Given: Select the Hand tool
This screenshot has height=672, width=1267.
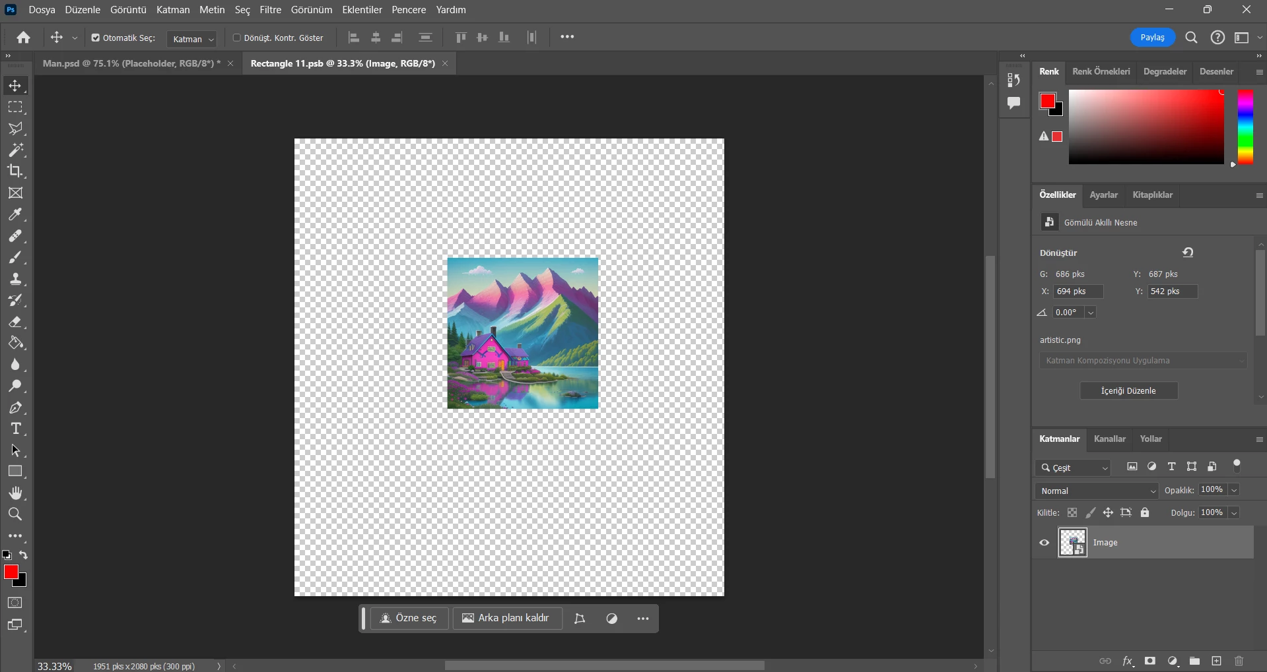Looking at the screenshot, I should [x=15, y=493].
